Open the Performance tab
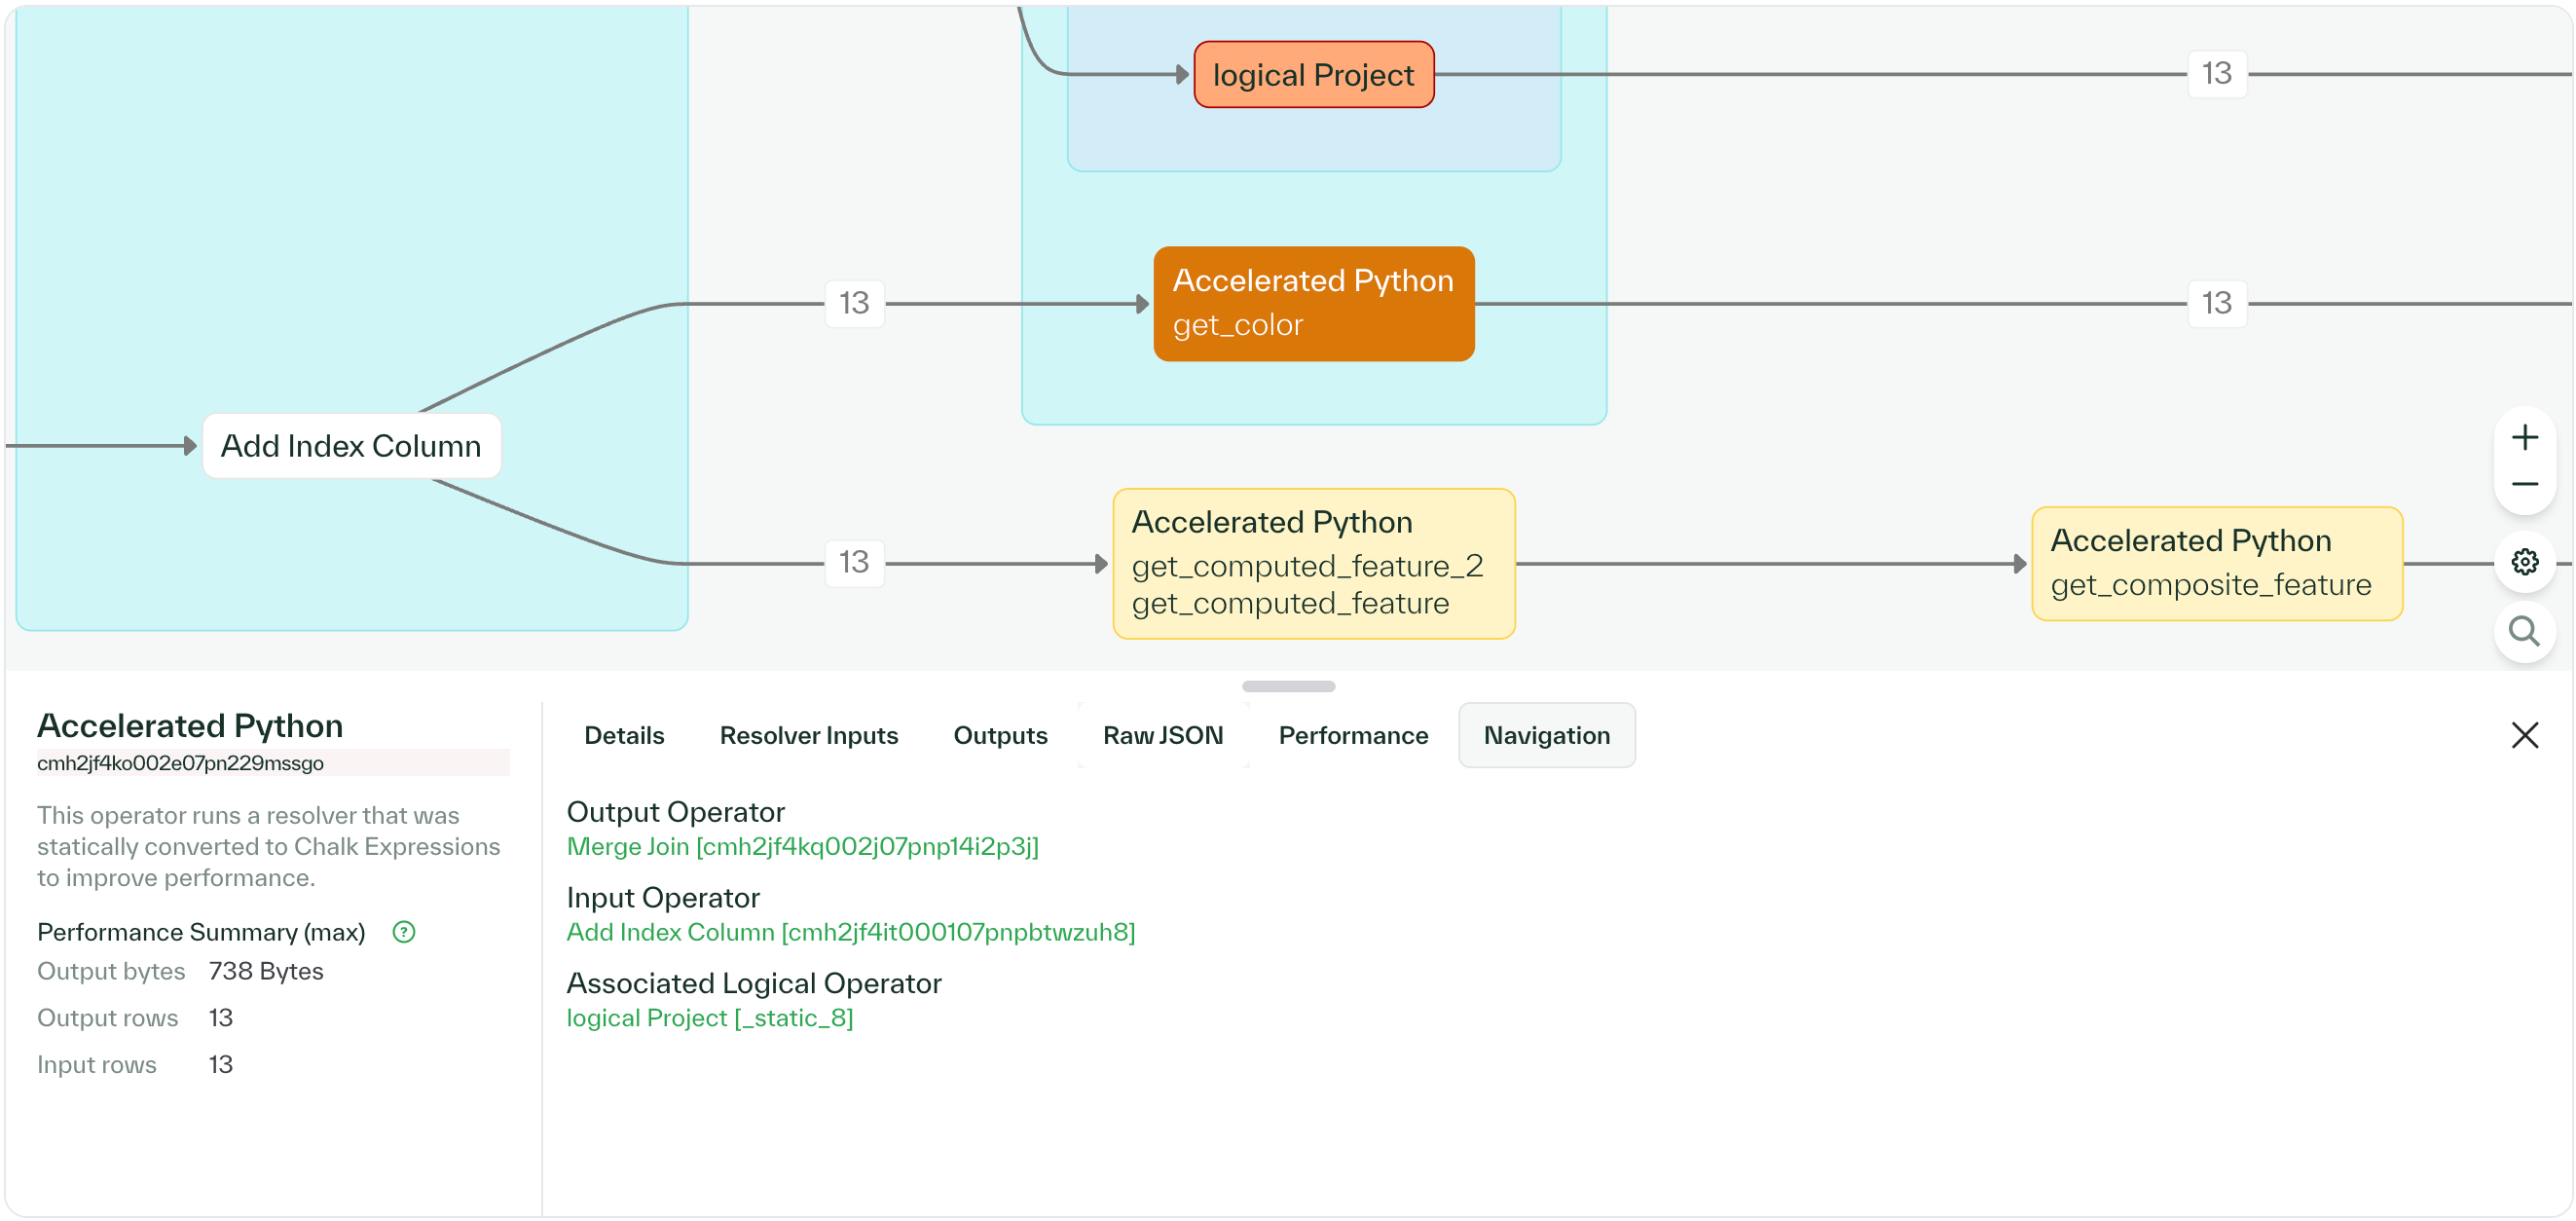Screen dimensions: 2576x1221 click(x=1352, y=735)
